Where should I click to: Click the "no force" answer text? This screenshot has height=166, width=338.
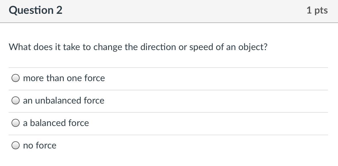[x=40, y=146]
